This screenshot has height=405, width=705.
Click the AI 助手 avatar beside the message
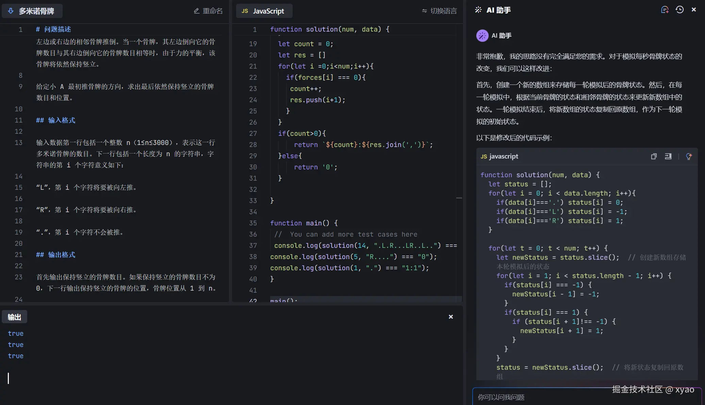pyautogui.click(x=482, y=35)
